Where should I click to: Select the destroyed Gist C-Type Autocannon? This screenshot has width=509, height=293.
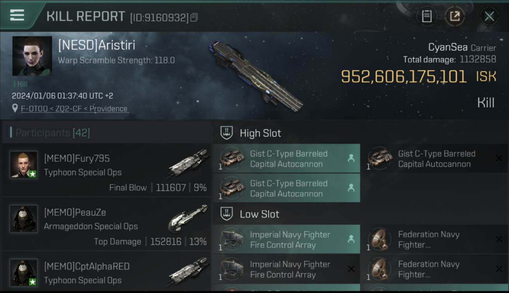point(434,159)
